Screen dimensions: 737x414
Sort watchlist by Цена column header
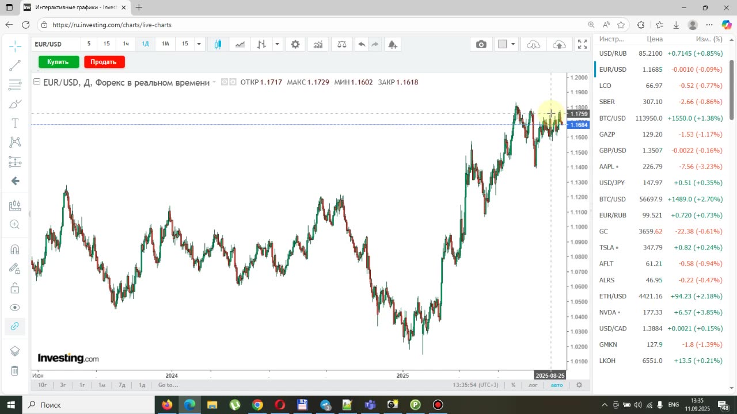tap(655, 39)
